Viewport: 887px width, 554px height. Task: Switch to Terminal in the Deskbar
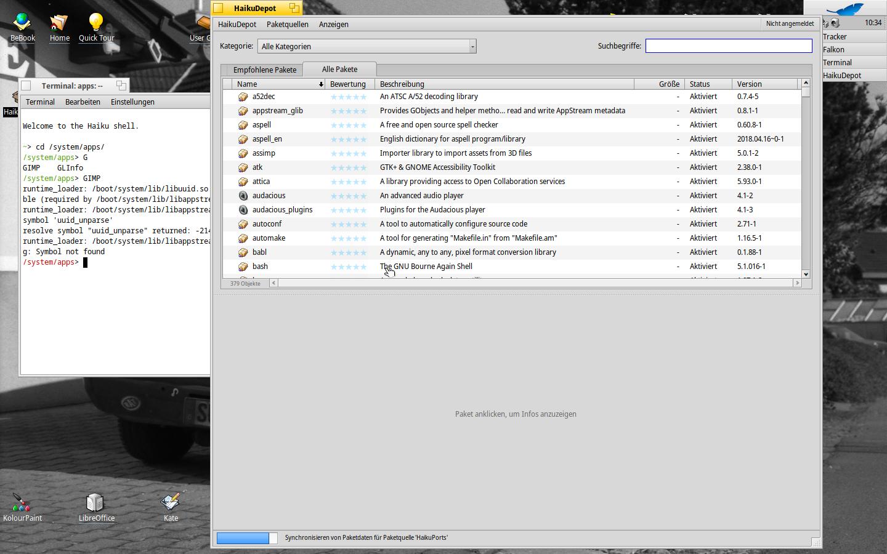coord(854,63)
